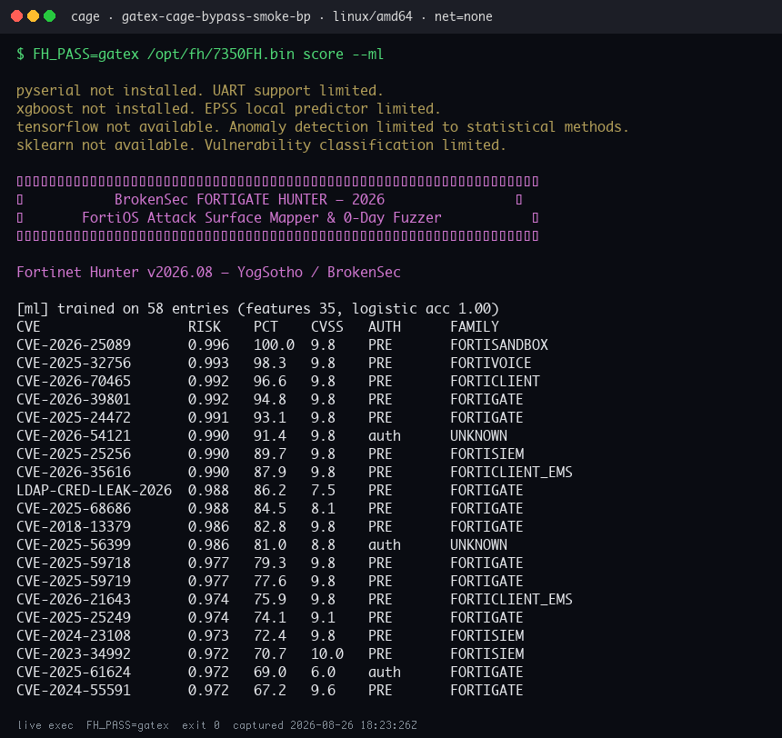The image size is (782, 738).
Task: Click the '--ml' flag in the command line
Action: click(x=368, y=54)
